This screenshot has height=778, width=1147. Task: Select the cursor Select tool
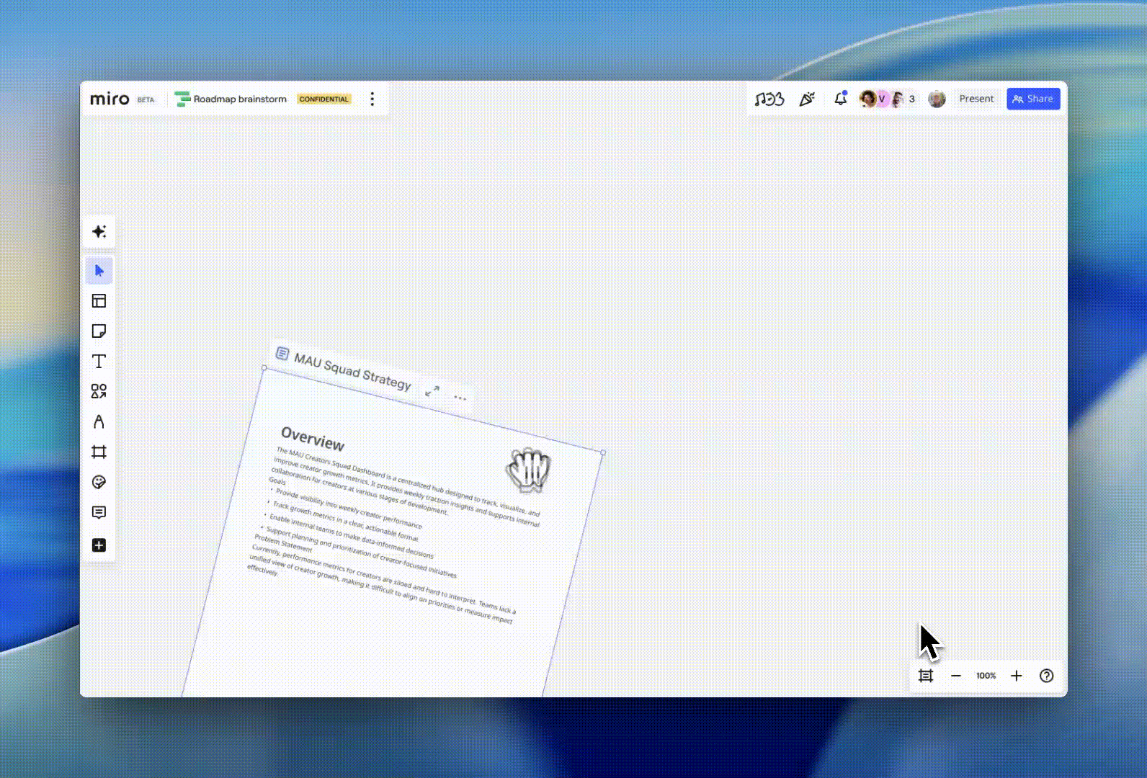click(99, 271)
